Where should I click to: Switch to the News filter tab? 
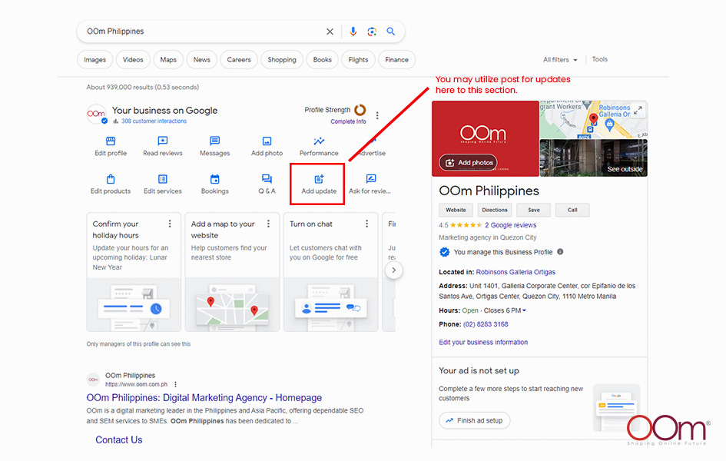point(202,60)
